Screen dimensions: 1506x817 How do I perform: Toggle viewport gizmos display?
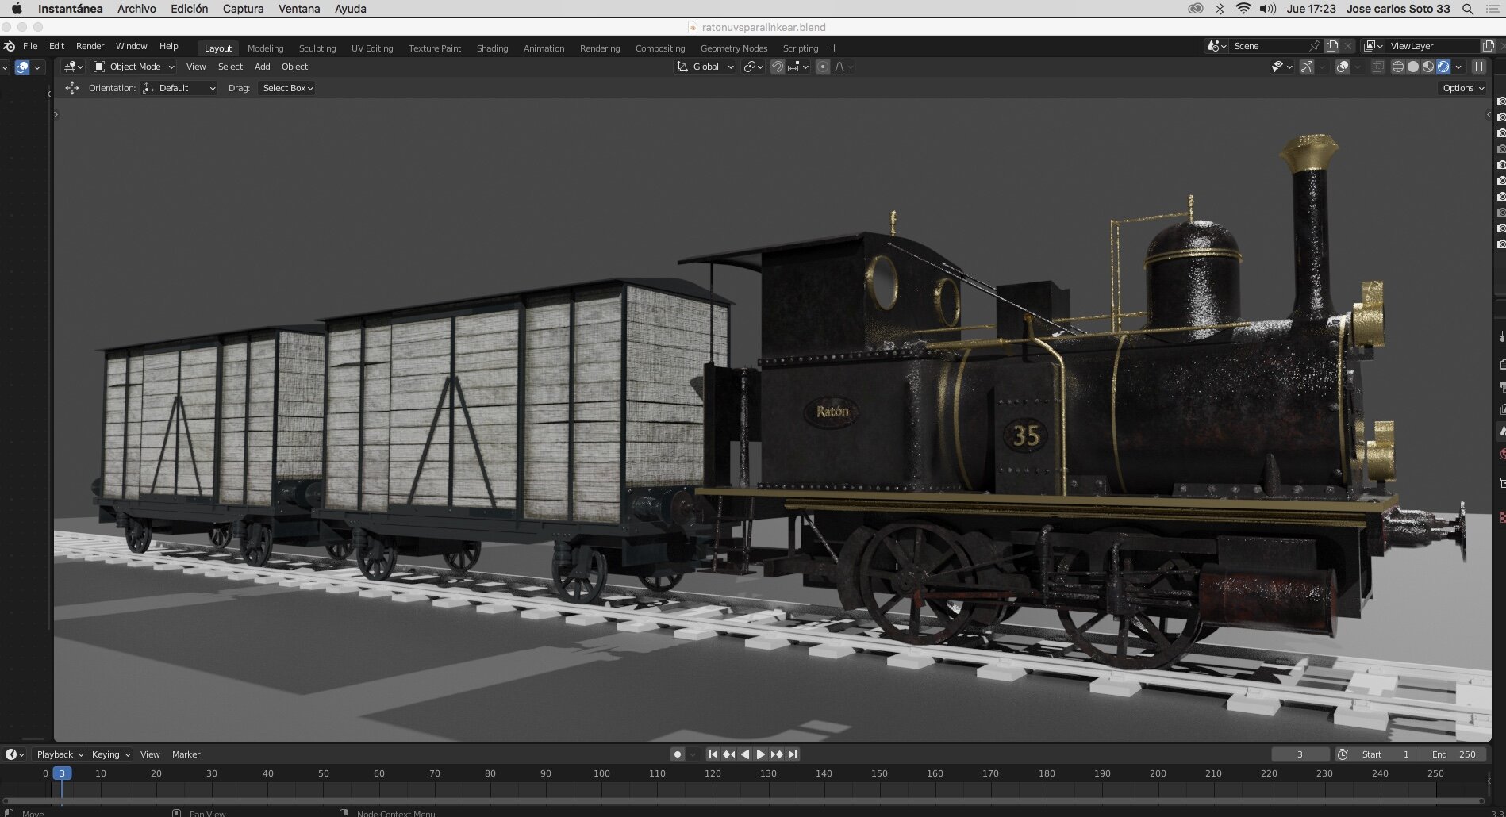click(1306, 67)
